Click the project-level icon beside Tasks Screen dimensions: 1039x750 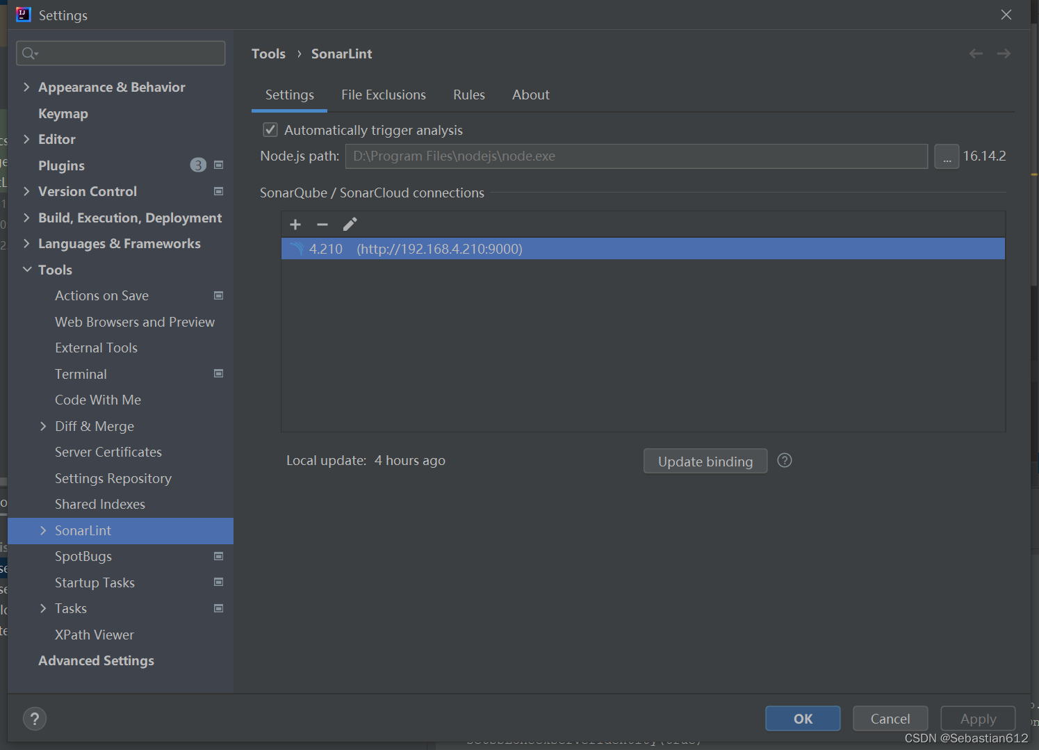pos(219,608)
